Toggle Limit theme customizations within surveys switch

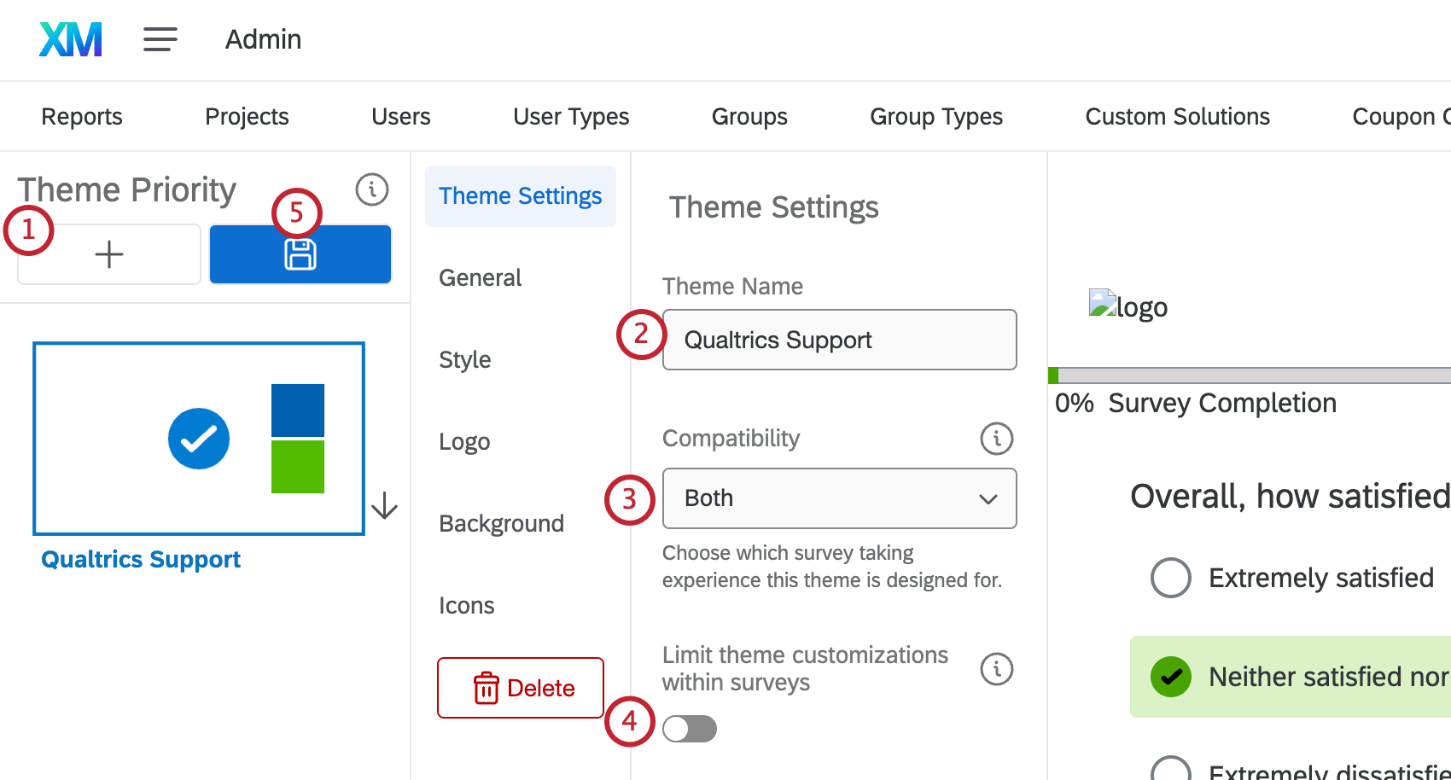pyautogui.click(x=690, y=729)
